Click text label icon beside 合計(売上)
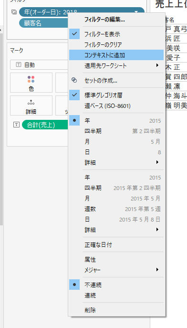The height and width of the screenshot is (328, 187). (x=16, y=125)
